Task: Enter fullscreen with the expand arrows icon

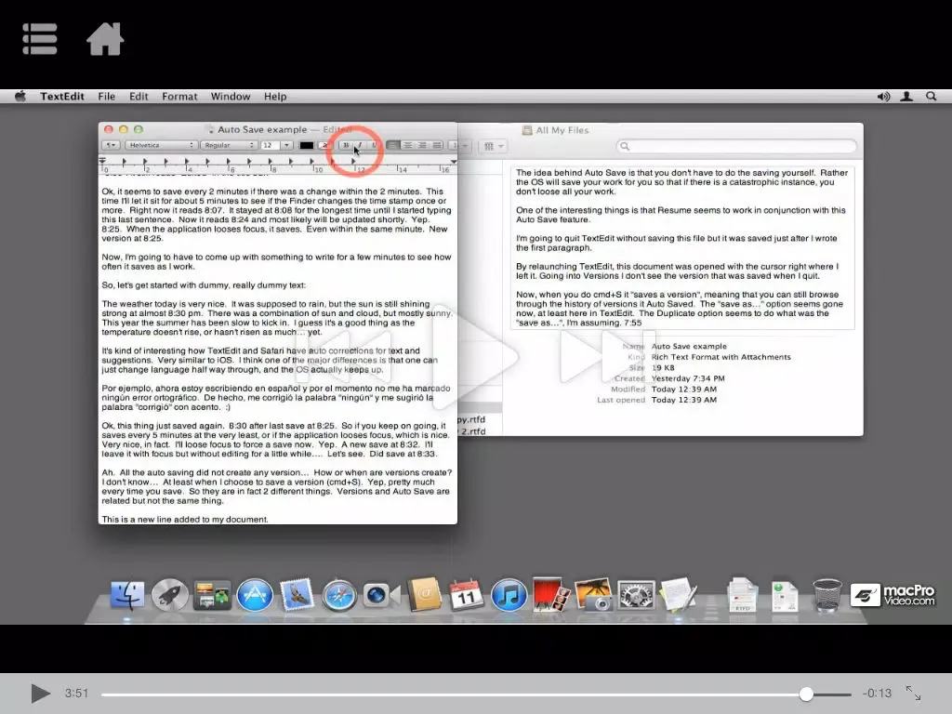Action: coord(913,693)
